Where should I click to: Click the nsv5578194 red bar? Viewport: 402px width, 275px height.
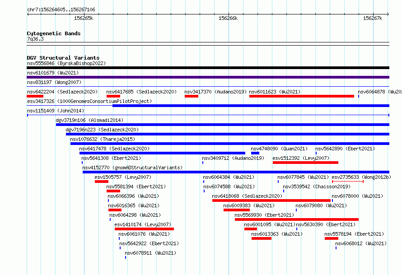click(332, 238)
